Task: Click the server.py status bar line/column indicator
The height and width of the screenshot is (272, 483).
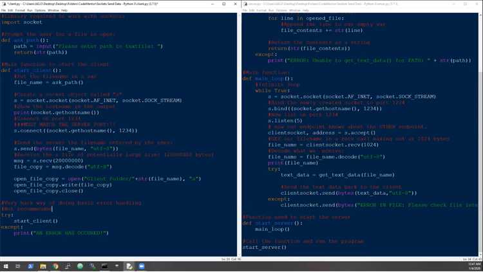Action: pyautogui.click(x=473, y=259)
